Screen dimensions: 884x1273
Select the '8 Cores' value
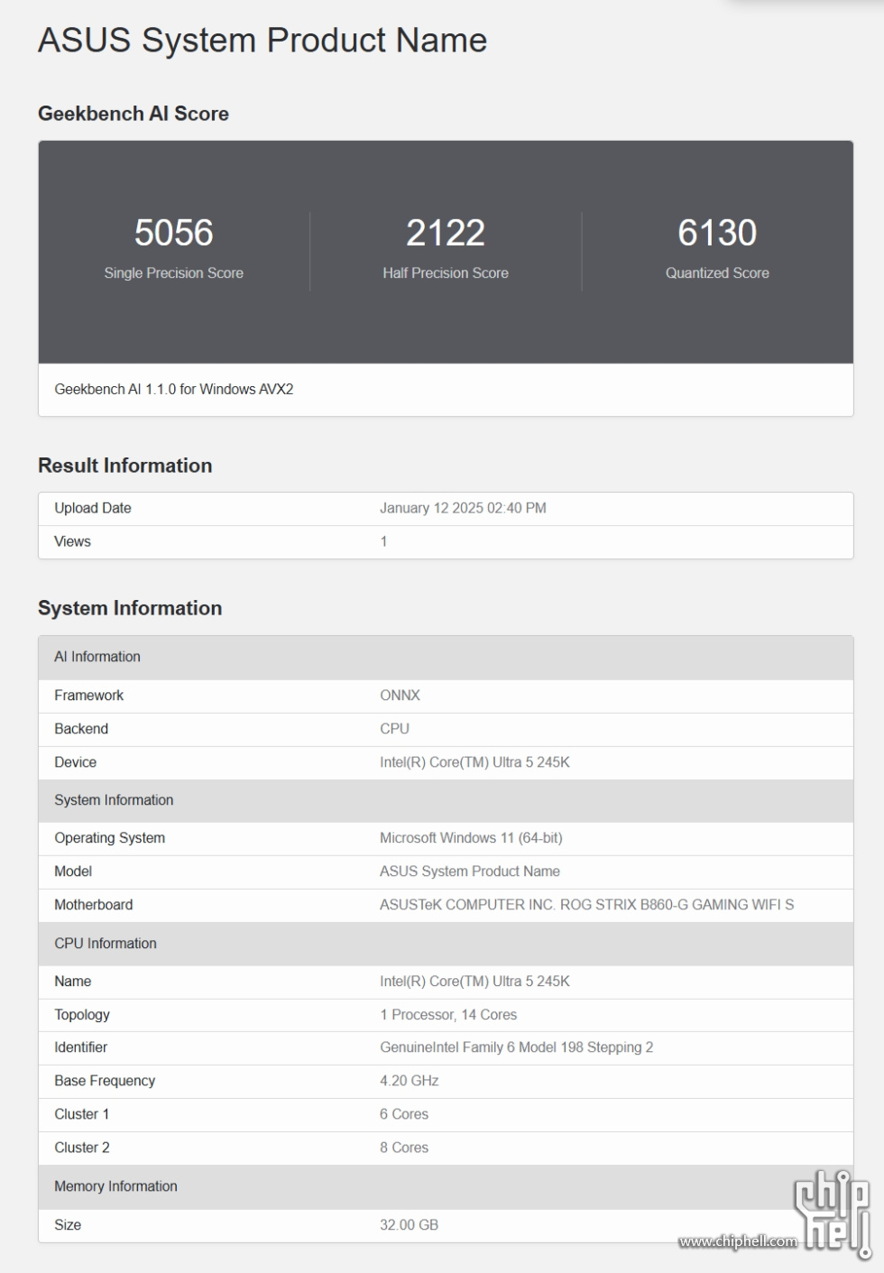click(404, 1148)
